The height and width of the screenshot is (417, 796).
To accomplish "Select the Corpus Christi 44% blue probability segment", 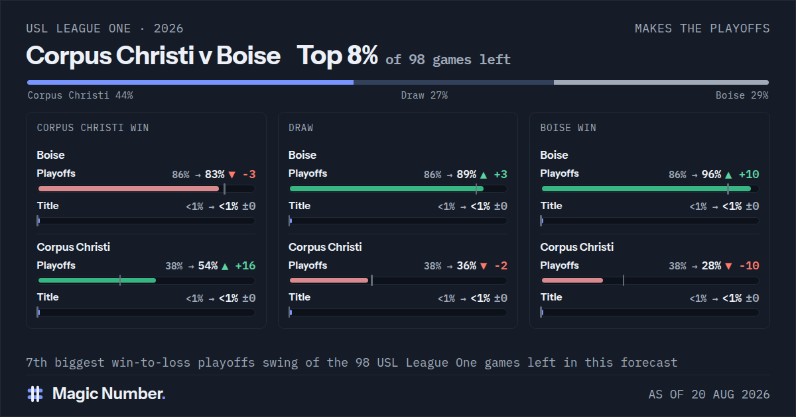I will click(x=190, y=83).
